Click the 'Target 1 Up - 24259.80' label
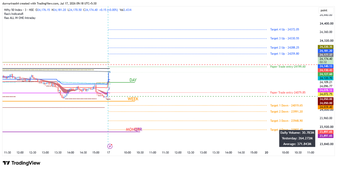The height and width of the screenshot is (170, 337). click(x=284, y=54)
